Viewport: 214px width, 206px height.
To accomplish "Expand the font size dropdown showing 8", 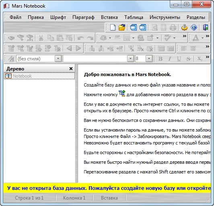I will [149, 59].
